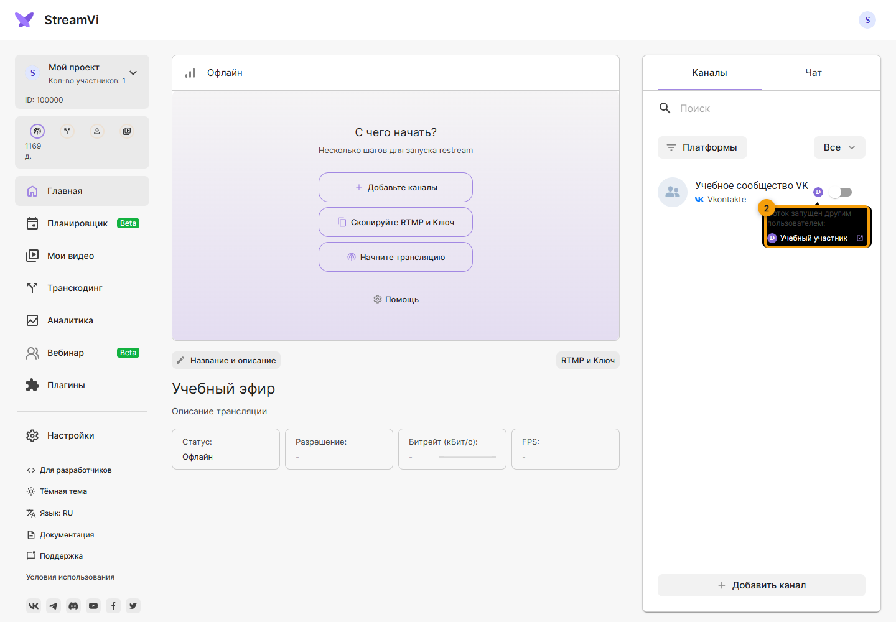The width and height of the screenshot is (896, 622).
Task: Select the video library tariff icon
Action: [127, 131]
